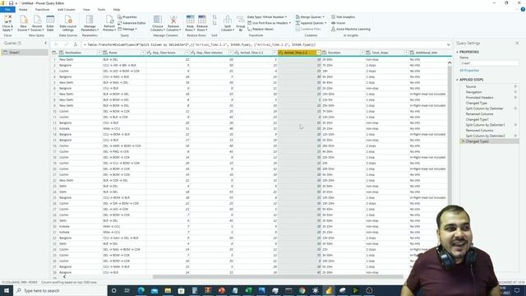Open Duration column filter dropdown
The image size is (526, 296).
362,53
